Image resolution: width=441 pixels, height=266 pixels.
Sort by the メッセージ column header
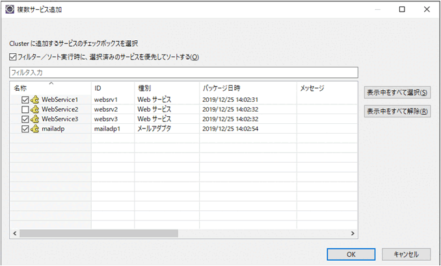coord(327,88)
